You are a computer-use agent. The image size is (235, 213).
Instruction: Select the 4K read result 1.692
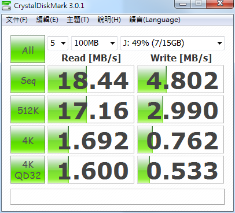tap(91, 139)
